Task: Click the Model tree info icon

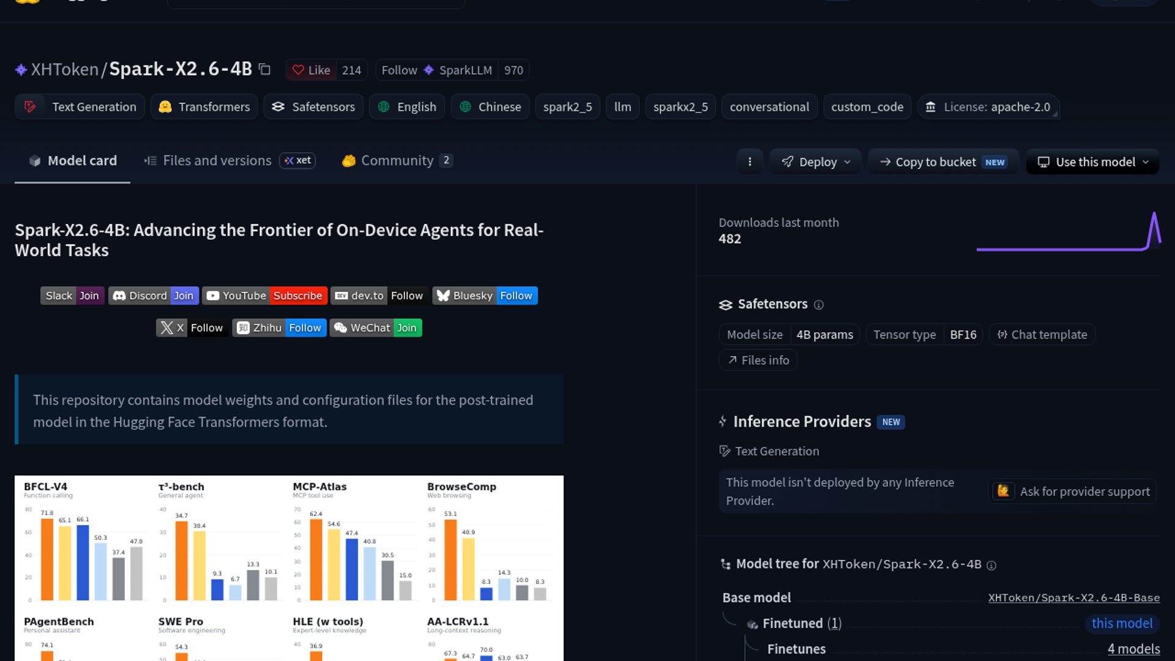Action: point(991,566)
